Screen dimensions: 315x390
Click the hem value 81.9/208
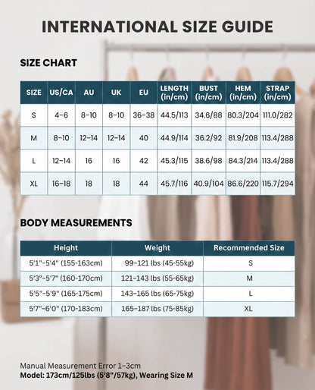coord(243,138)
